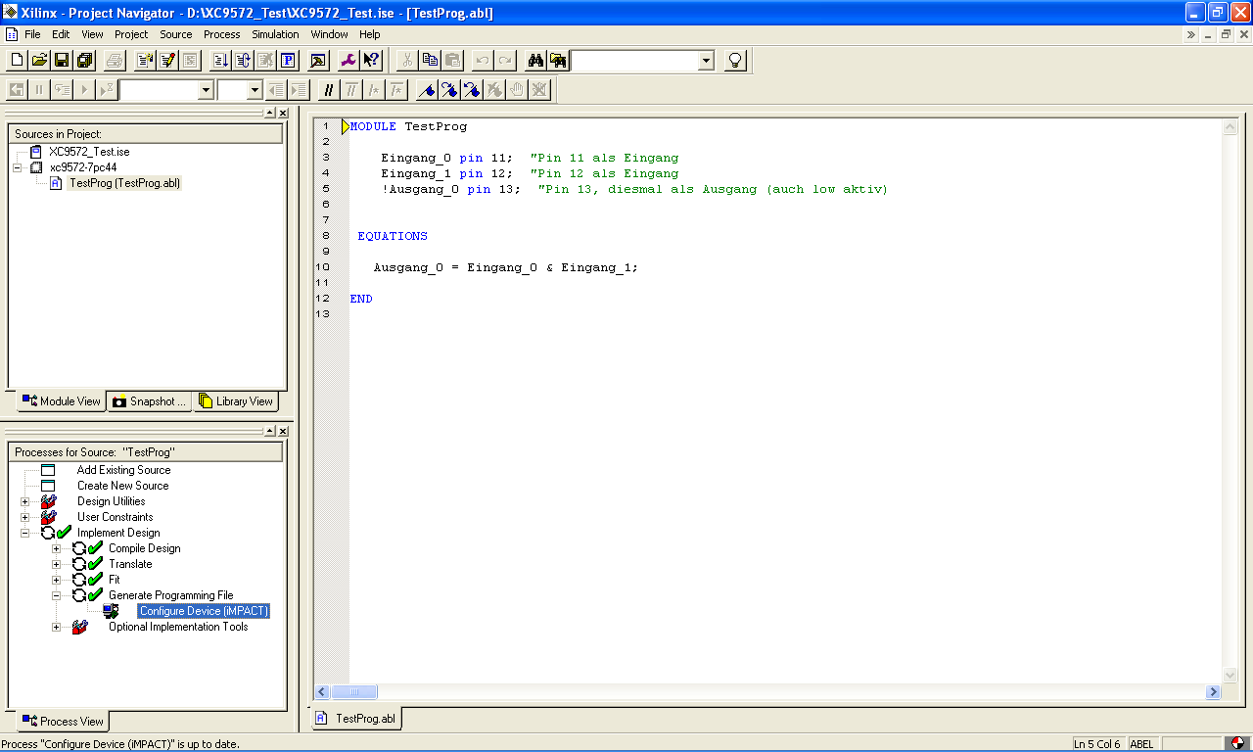1253x752 pixels.
Task: Click the 'Ln 5 Col 6' status entry
Action: (x=1096, y=744)
